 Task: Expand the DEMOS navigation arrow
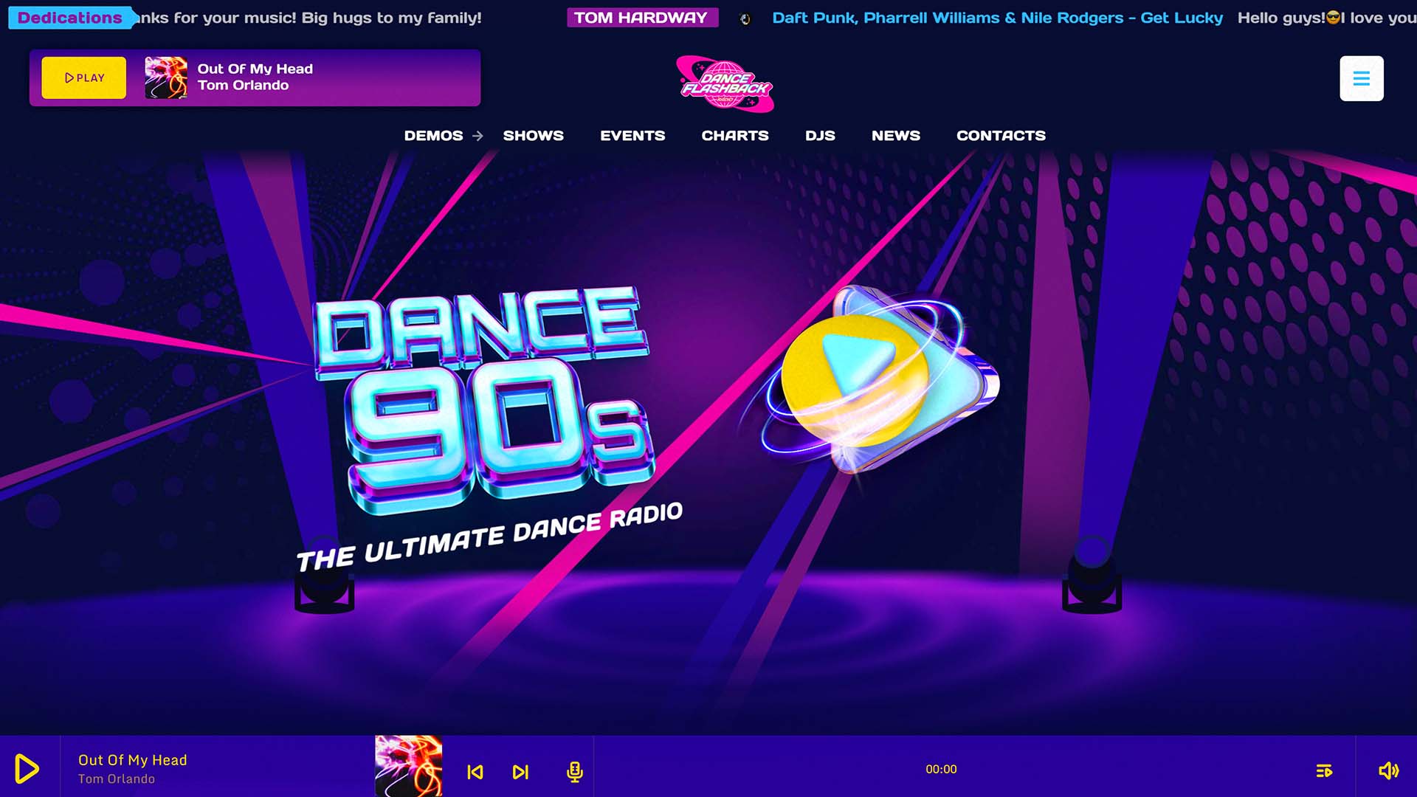[x=479, y=136]
